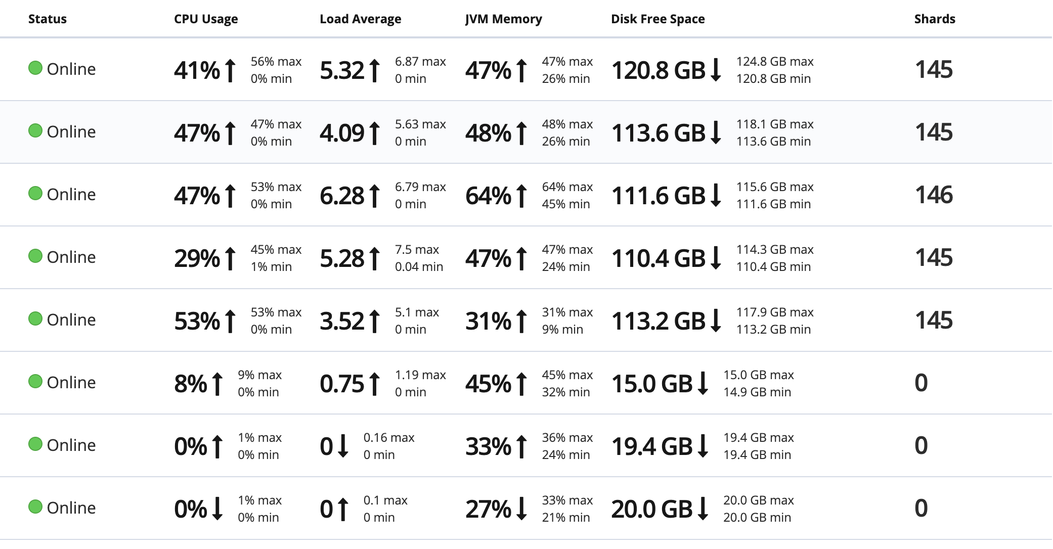Click green status dot in 113.6 GB row
Image resolution: width=1053 pixels, height=549 pixels.
35,130
